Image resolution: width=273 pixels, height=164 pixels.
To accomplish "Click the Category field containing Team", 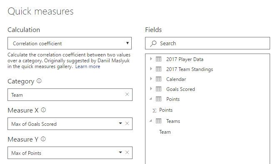I will (x=70, y=95).
